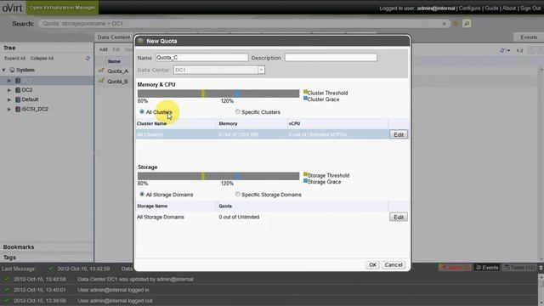Click the Cluster Grace slider handle
Viewport: 544px width, 306px height.
(x=237, y=93)
